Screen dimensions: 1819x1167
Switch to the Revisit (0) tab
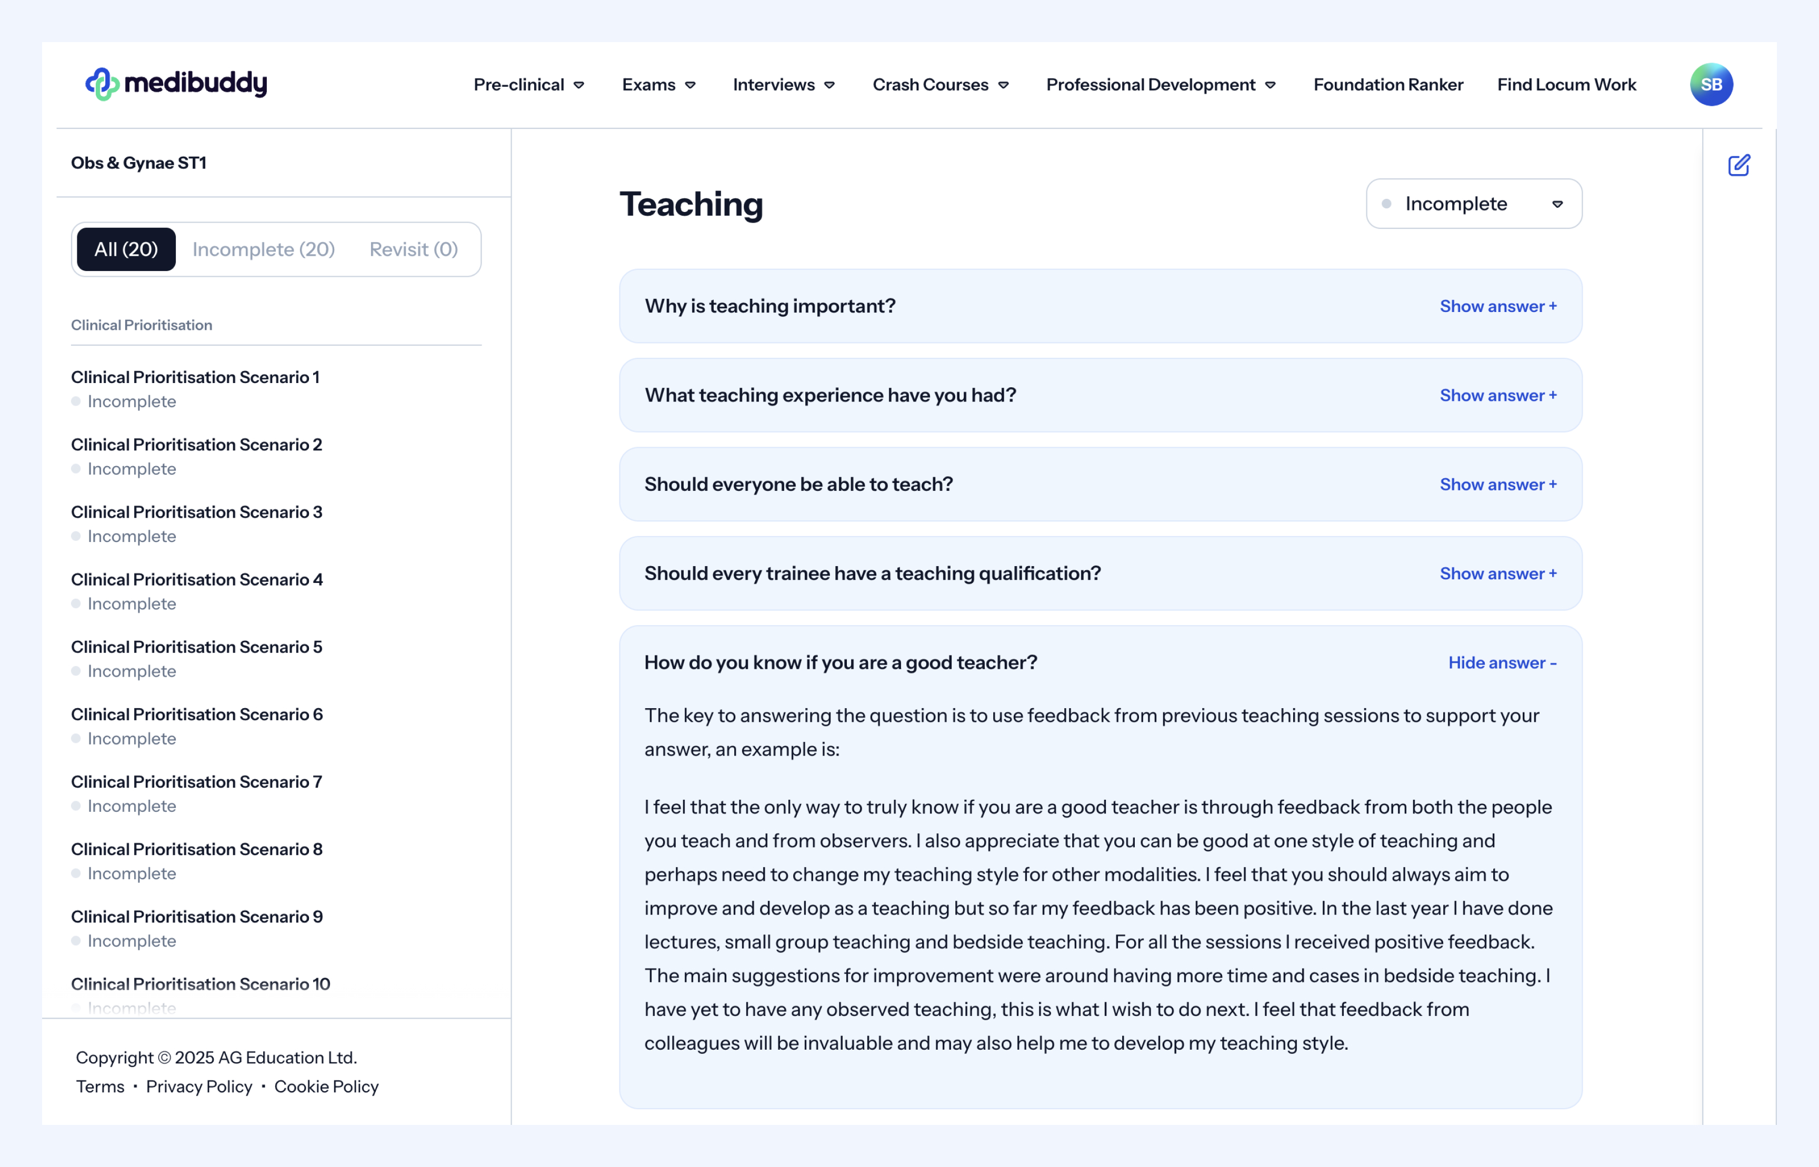(x=414, y=249)
